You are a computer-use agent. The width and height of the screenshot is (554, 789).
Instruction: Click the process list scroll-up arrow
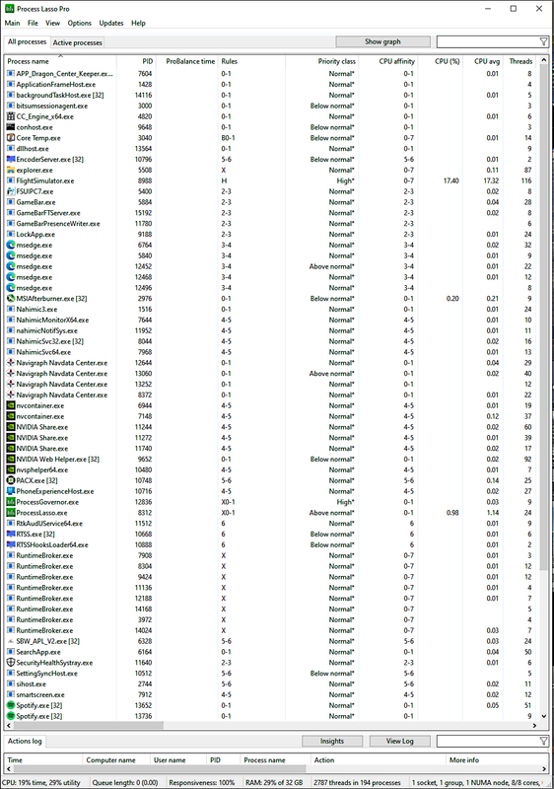[x=543, y=60]
